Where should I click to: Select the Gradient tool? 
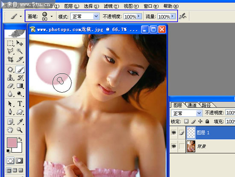coord(20,86)
